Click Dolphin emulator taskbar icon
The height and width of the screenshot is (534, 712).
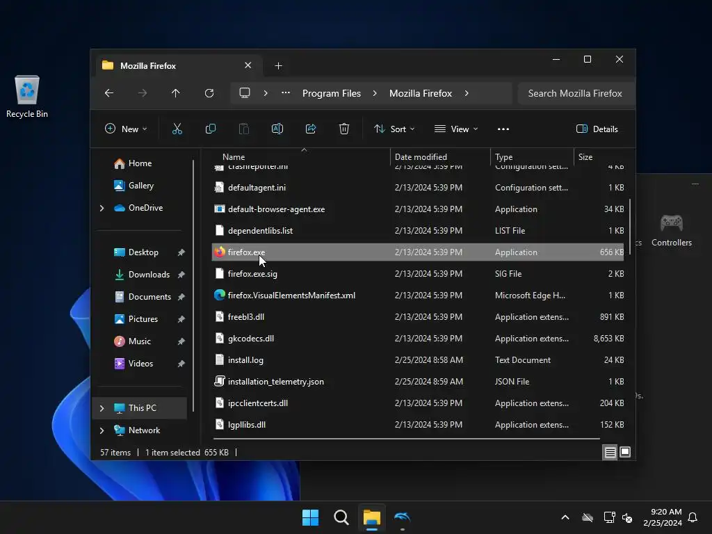coord(403,517)
